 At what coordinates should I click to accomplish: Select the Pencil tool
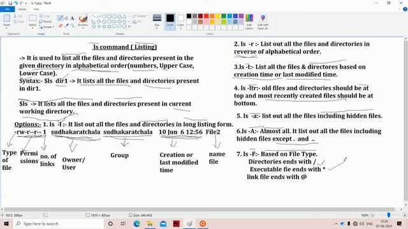(60, 18)
